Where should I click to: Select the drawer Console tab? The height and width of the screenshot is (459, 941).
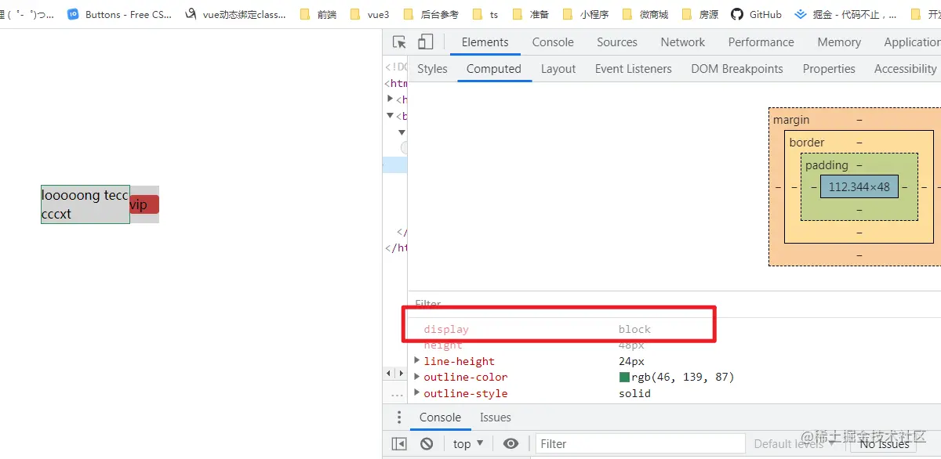pyautogui.click(x=440, y=417)
